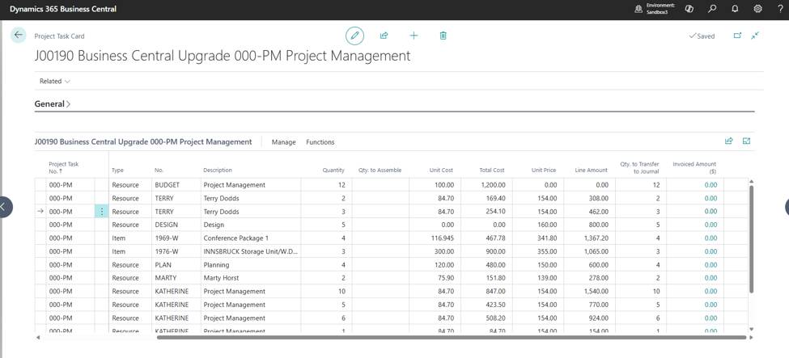Open the Search magnifier in top bar

click(x=712, y=9)
